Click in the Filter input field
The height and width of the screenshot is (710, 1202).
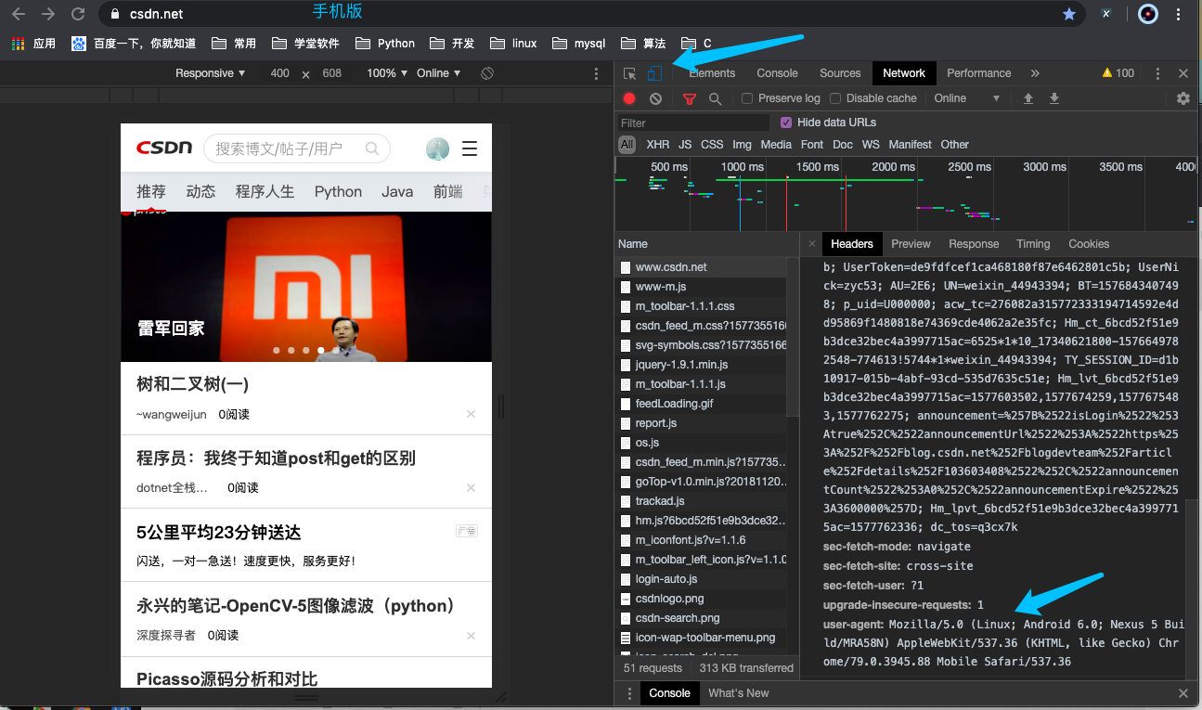coord(691,122)
